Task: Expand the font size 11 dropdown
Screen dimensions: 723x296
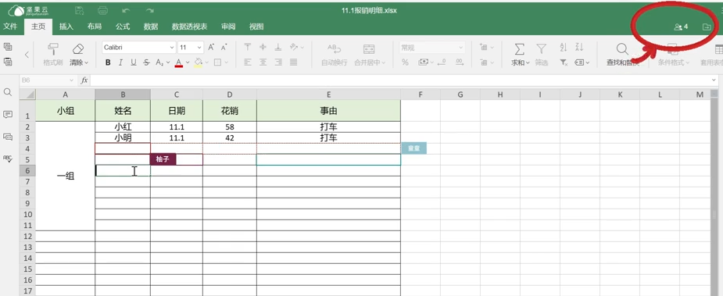Action: point(191,48)
